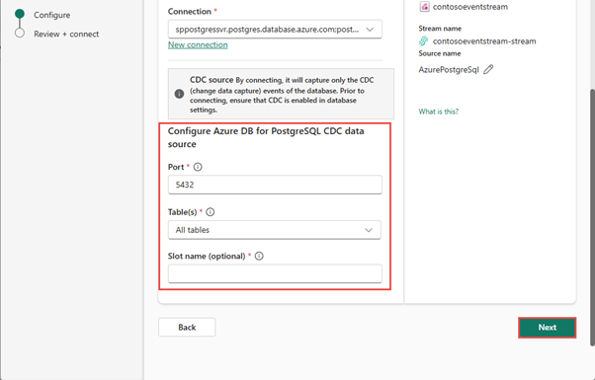Go to Review + connect step label
Image resolution: width=595 pixels, height=380 pixels.
(66, 35)
